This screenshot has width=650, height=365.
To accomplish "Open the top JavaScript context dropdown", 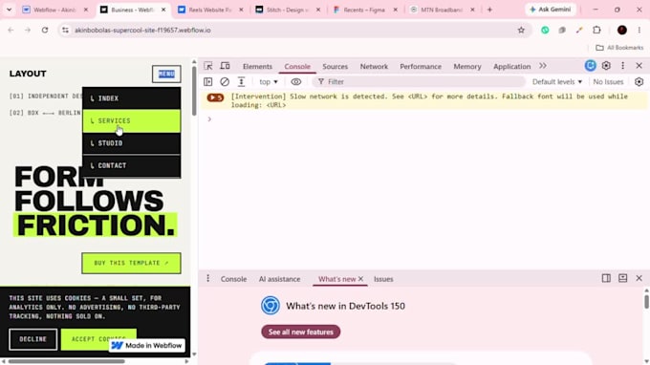I will tap(269, 81).
